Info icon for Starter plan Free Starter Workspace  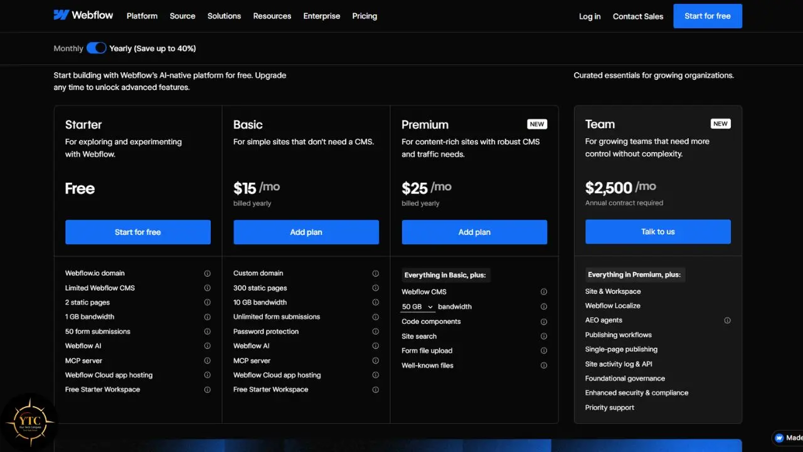[207, 390]
